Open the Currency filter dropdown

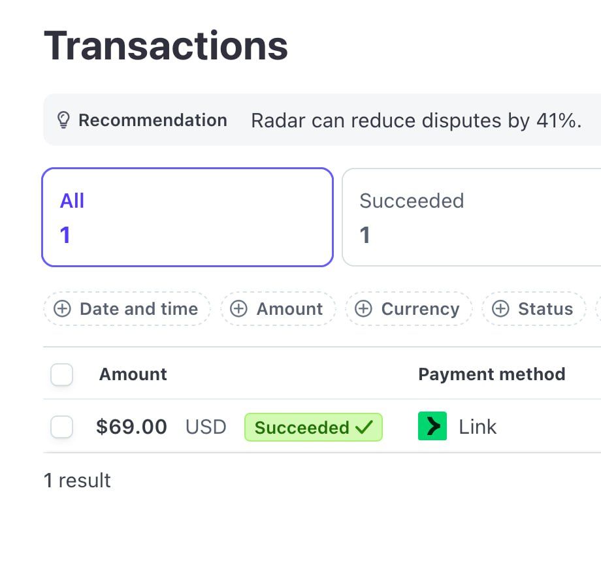408,309
